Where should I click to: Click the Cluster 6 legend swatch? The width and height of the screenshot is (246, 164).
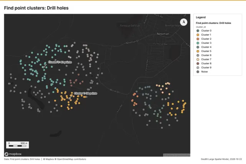pos(198,55)
